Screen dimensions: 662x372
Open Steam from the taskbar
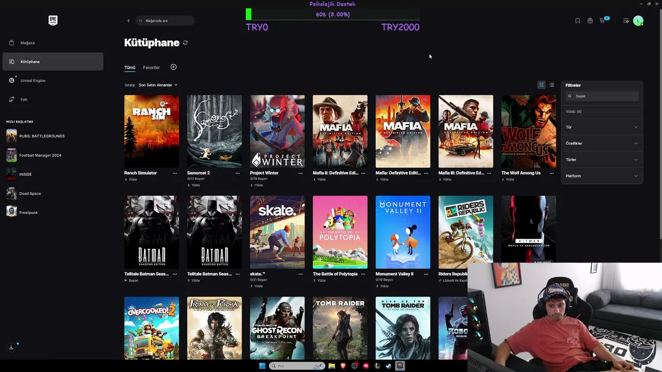[388, 366]
